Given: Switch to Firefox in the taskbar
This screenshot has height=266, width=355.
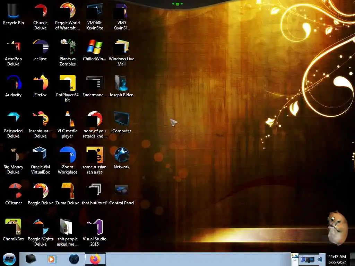Looking at the screenshot, I should click(x=95, y=259).
